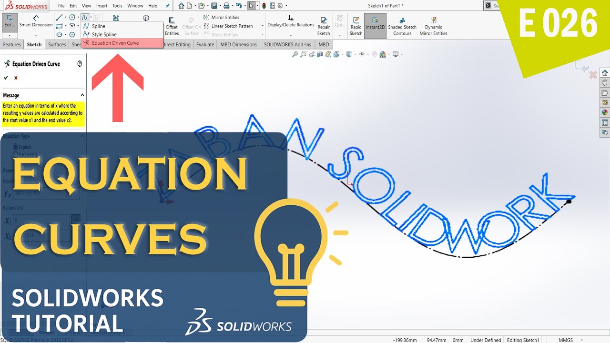Click the Save icon
Screen dimensions: 610x343
(214, 6)
